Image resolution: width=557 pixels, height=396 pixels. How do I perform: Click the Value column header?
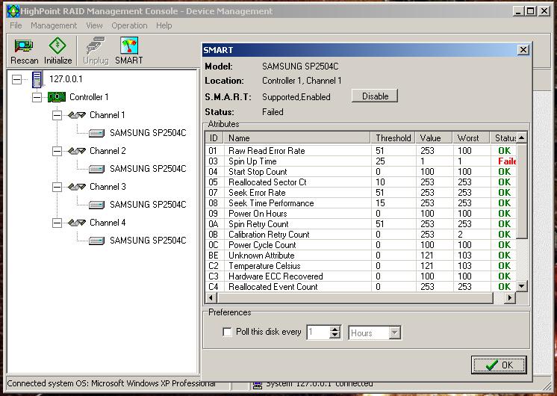coord(434,138)
